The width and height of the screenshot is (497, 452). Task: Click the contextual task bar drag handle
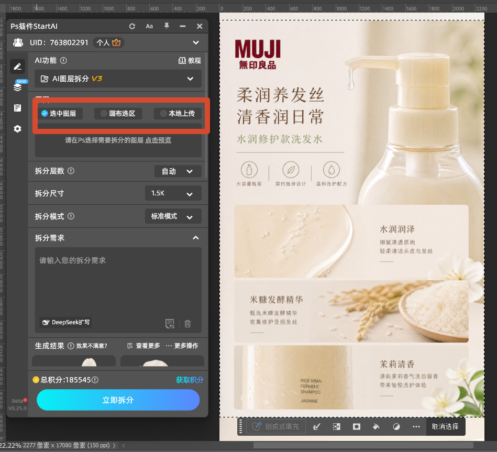click(x=241, y=427)
